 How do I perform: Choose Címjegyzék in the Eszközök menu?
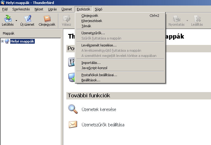point(120,16)
